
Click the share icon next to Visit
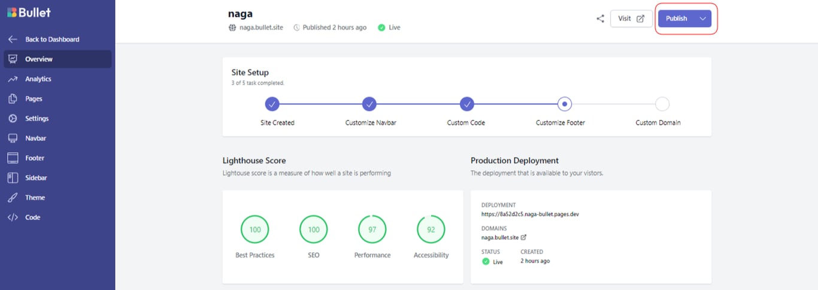click(x=600, y=19)
